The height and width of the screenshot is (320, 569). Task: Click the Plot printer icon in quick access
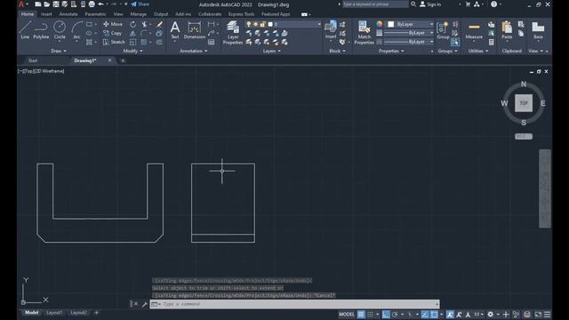point(92,4)
